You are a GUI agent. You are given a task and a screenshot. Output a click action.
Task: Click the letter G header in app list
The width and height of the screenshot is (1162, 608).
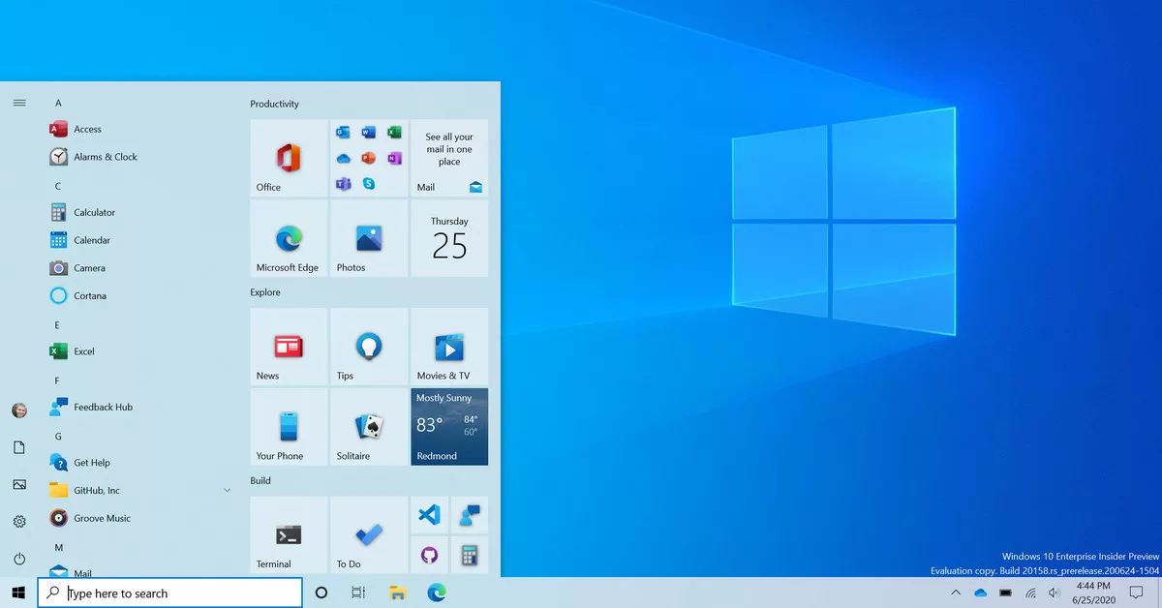tap(58, 437)
